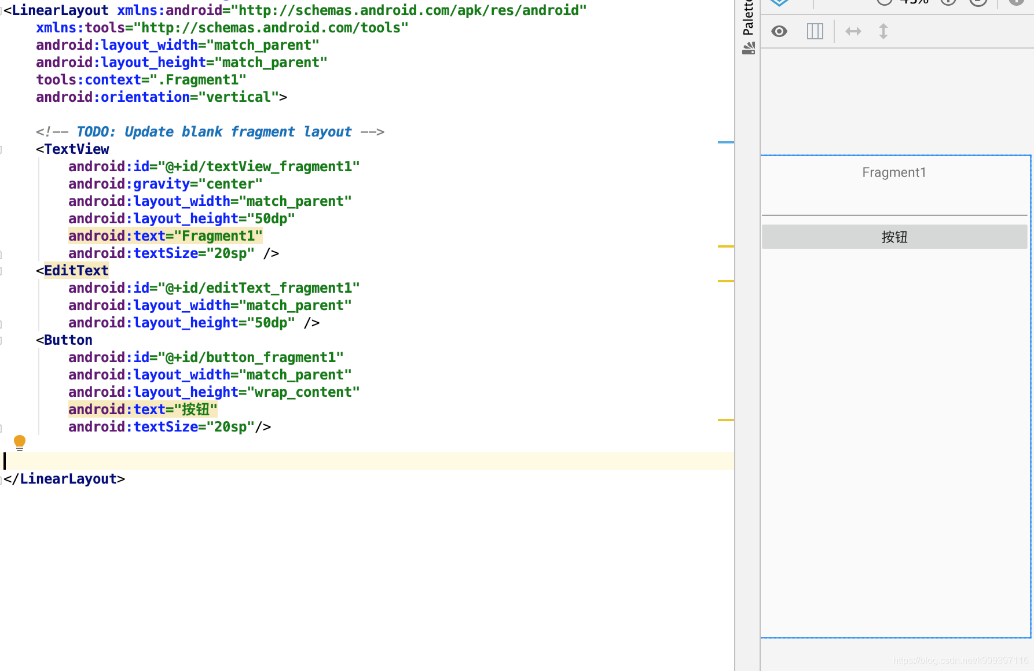
Task: Click the TextView opening tag
Action: click(x=72, y=149)
